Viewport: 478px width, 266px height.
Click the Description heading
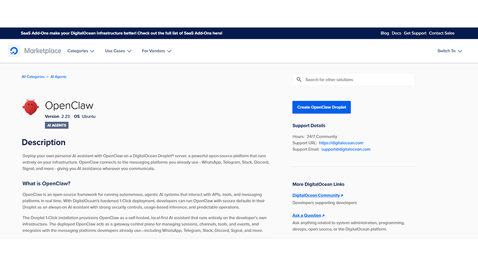pyautogui.click(x=44, y=142)
